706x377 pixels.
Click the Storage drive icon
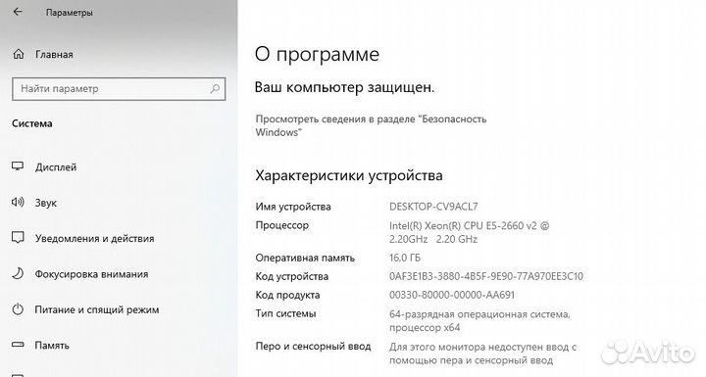pyautogui.click(x=18, y=345)
